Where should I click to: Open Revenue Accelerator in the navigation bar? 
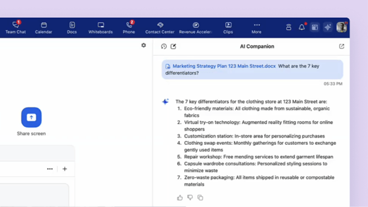pyautogui.click(x=195, y=28)
